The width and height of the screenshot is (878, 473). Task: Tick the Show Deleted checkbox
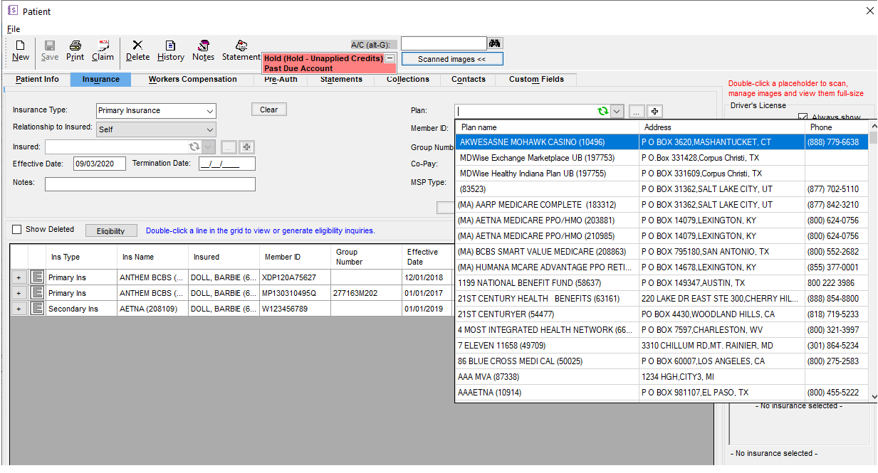pos(17,229)
